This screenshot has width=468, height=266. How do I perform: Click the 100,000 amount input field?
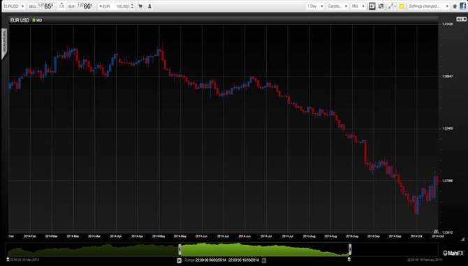pos(122,6)
